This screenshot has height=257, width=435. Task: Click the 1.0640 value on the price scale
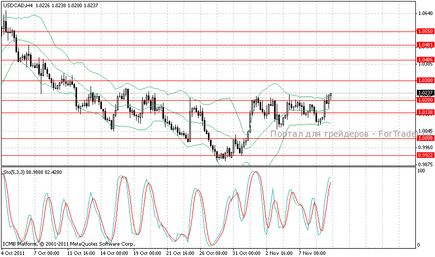424,13
